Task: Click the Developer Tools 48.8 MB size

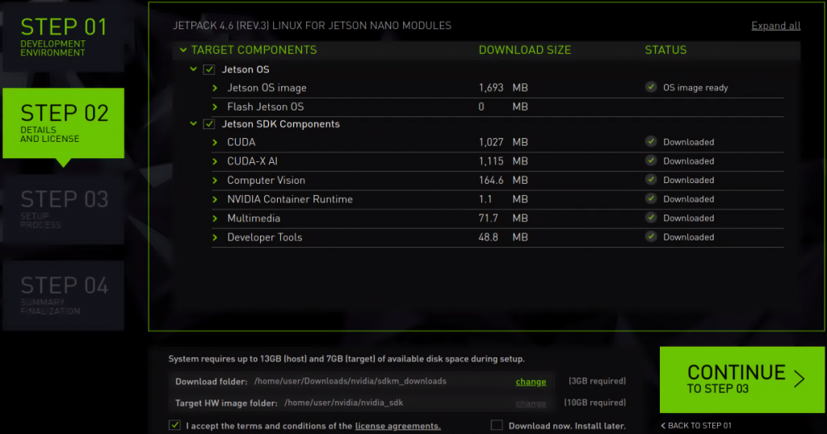Action: coord(503,237)
